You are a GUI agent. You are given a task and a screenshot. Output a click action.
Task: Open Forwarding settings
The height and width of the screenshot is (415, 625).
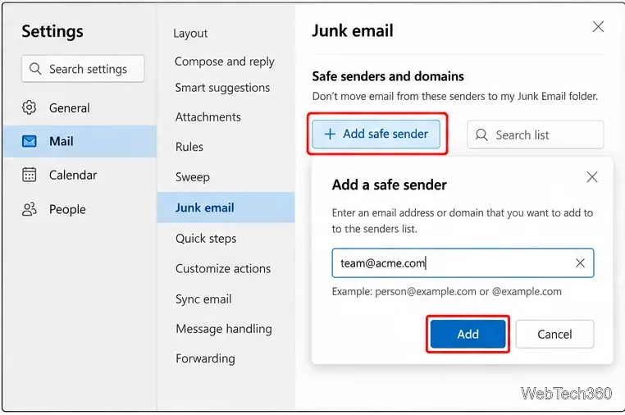205,358
